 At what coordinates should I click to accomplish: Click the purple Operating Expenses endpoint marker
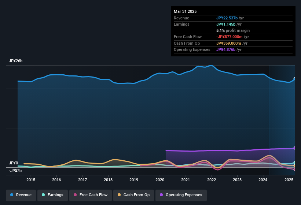[x=295, y=148]
